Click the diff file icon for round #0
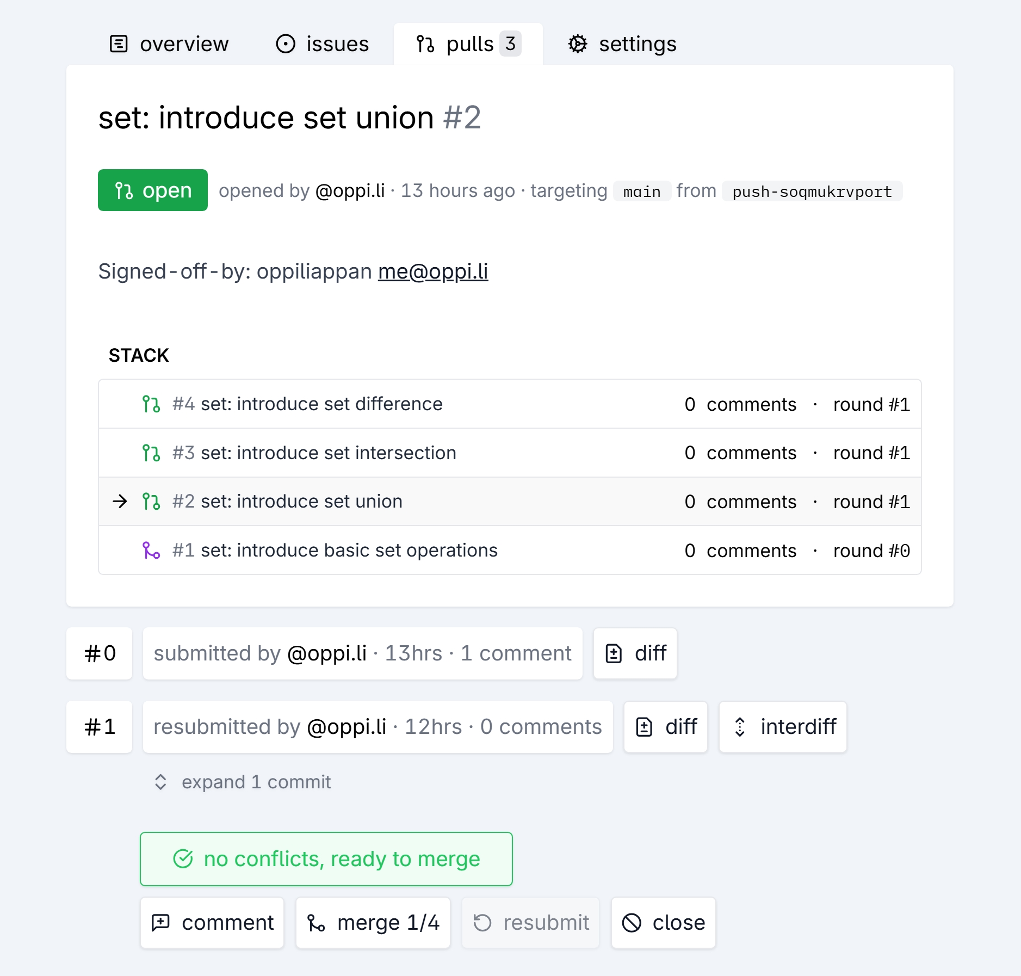The width and height of the screenshot is (1021, 976). [614, 653]
